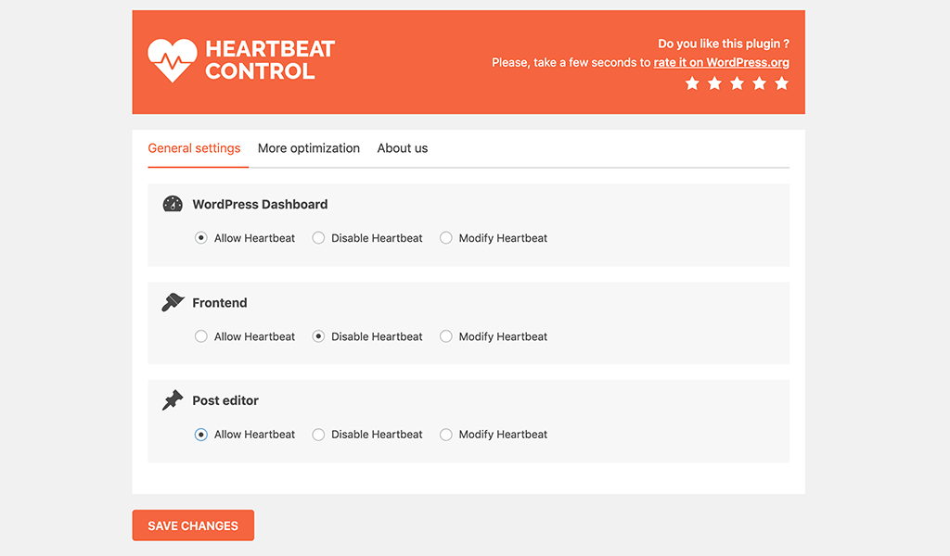This screenshot has height=556, width=950.
Task: Choose Disable Heartbeat for Post editor
Action: click(318, 434)
